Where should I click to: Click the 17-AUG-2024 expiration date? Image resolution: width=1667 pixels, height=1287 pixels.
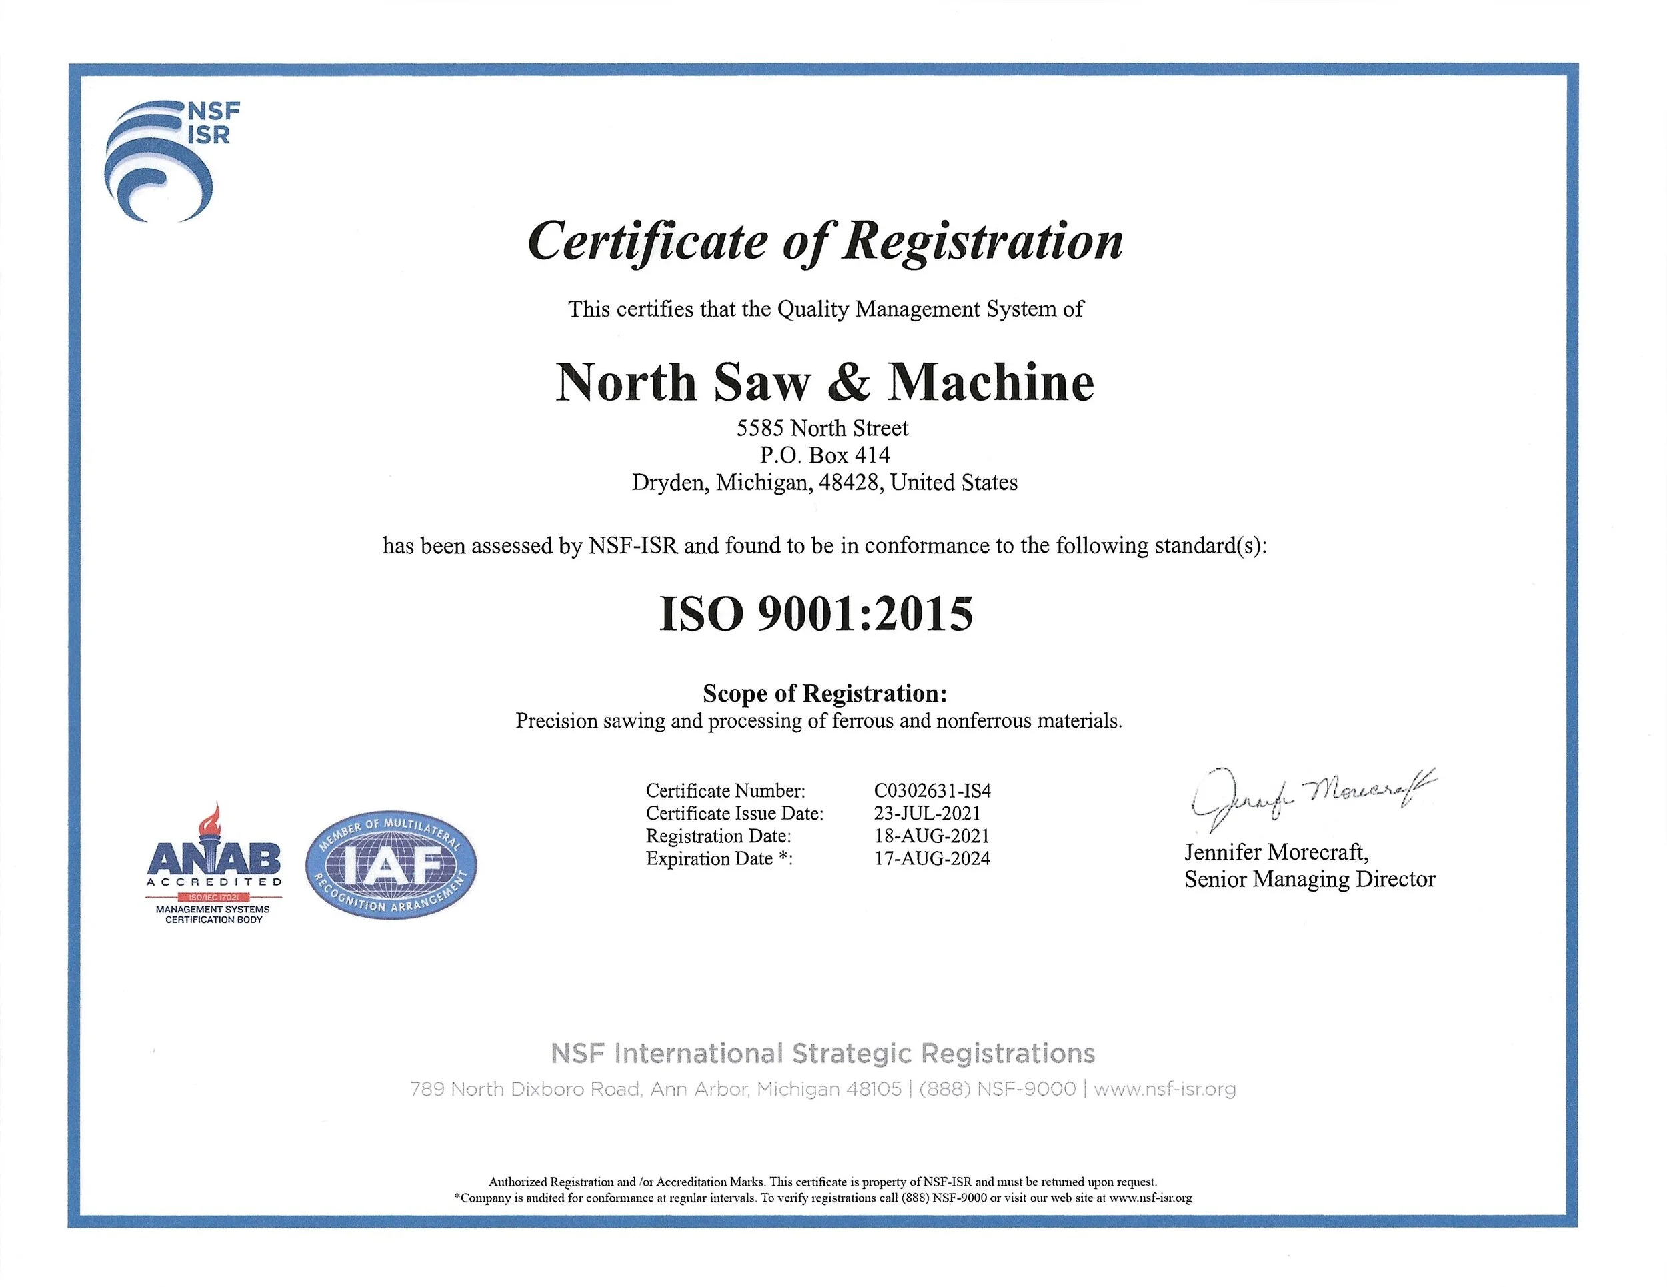(932, 858)
